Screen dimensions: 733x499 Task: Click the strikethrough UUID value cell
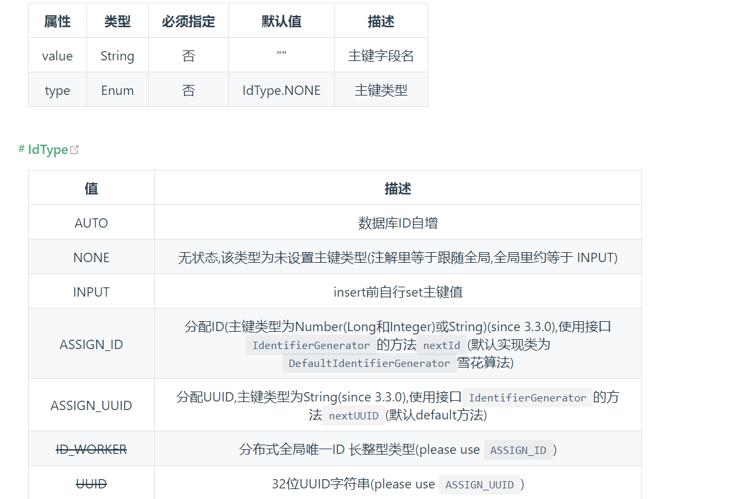point(91,484)
